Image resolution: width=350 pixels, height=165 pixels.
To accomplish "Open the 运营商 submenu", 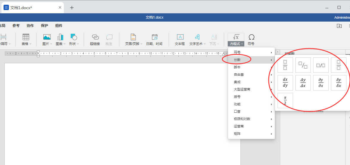I will 251,126.
